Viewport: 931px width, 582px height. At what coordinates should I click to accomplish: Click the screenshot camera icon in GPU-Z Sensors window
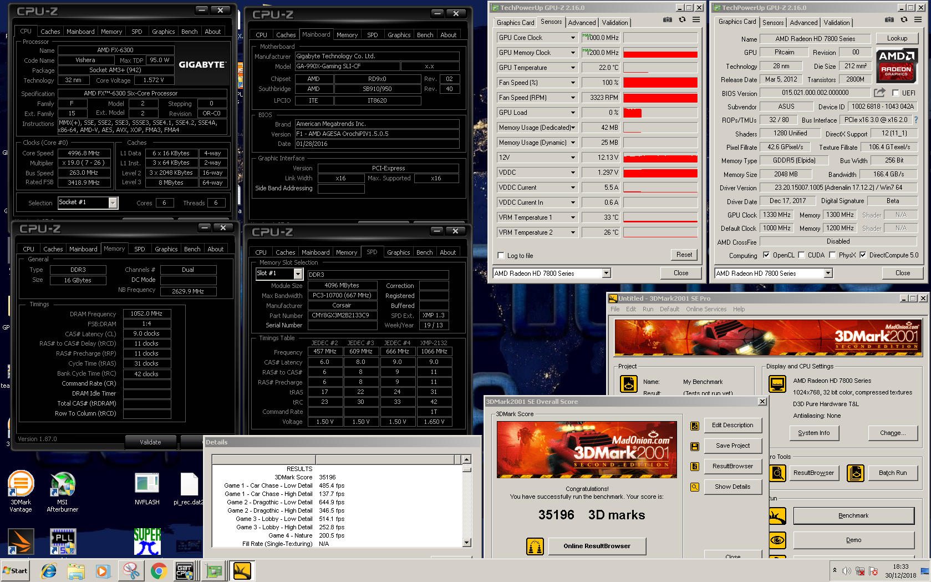[x=668, y=20]
